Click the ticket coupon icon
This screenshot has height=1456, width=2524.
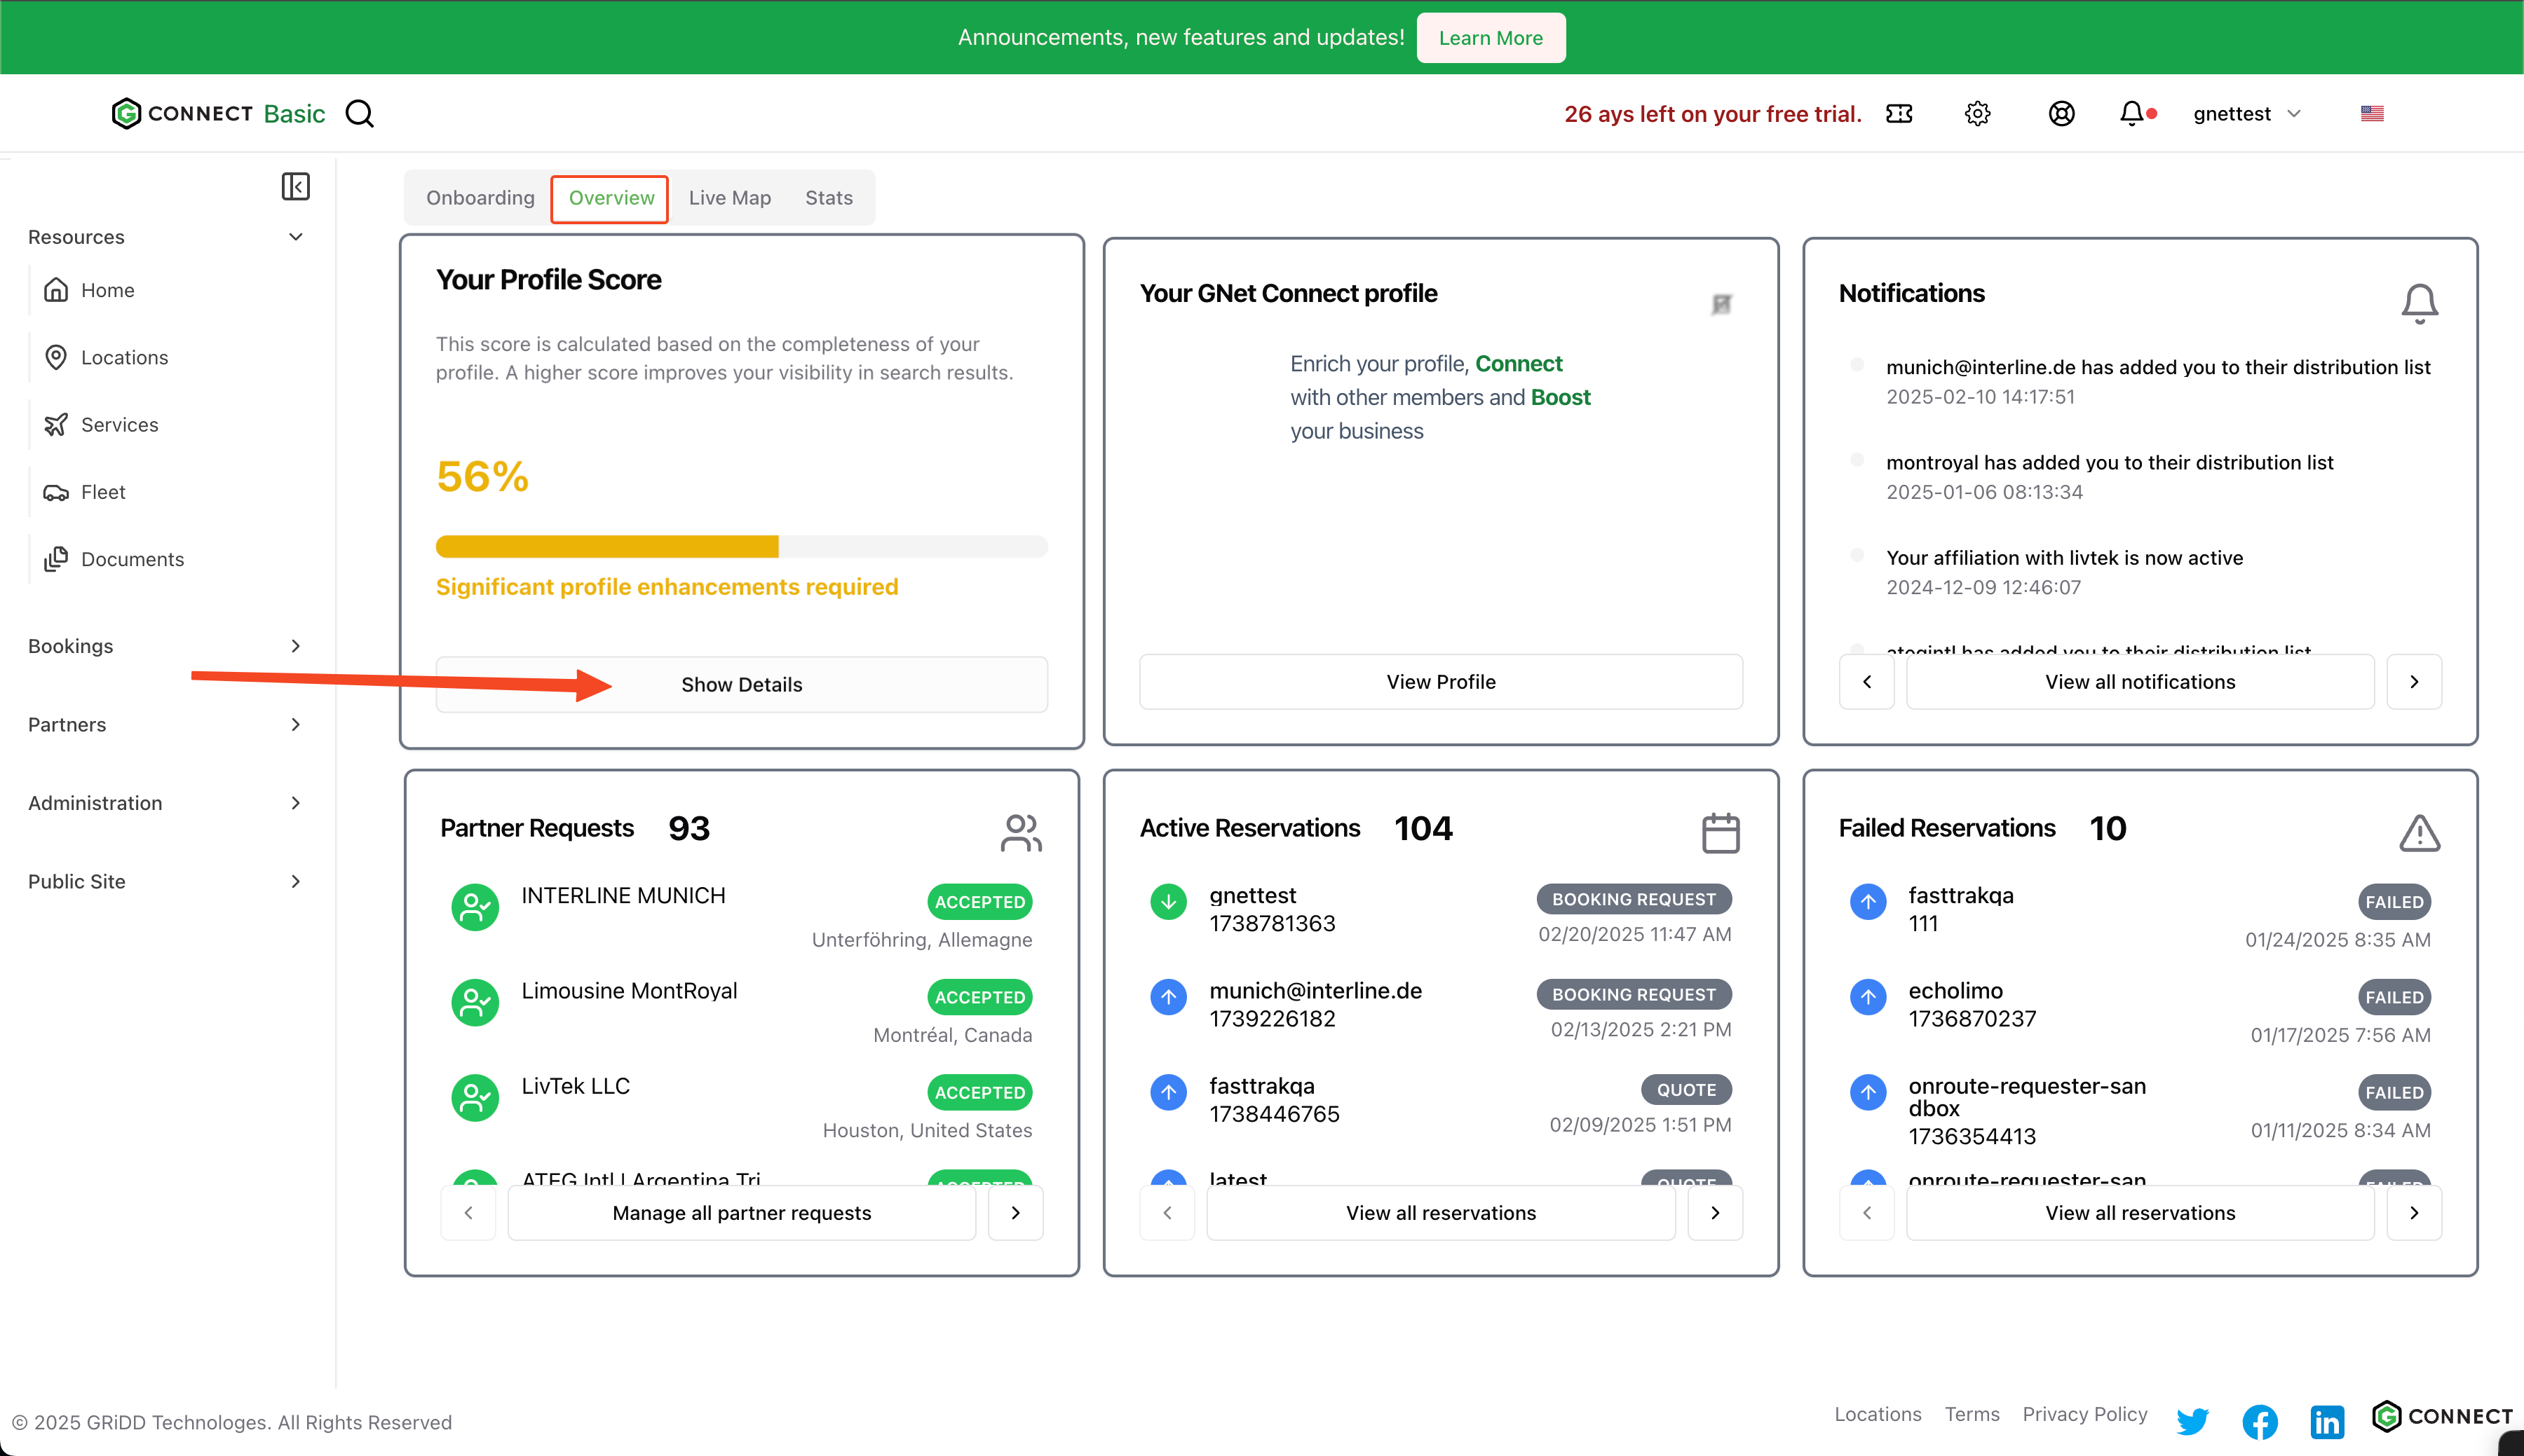tap(1899, 114)
